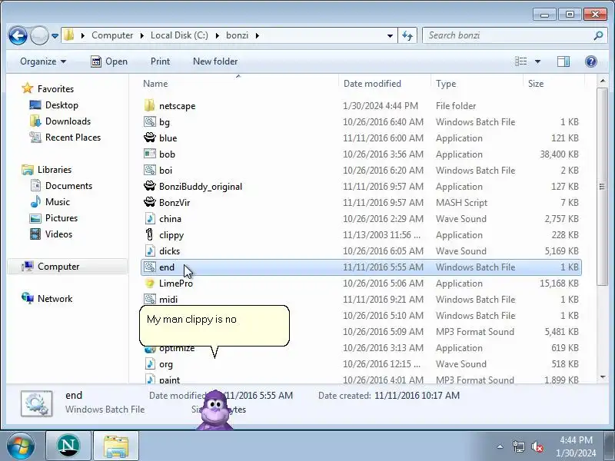Expand the address bar history dropdown
This screenshot has width=615, height=461.
(390, 35)
